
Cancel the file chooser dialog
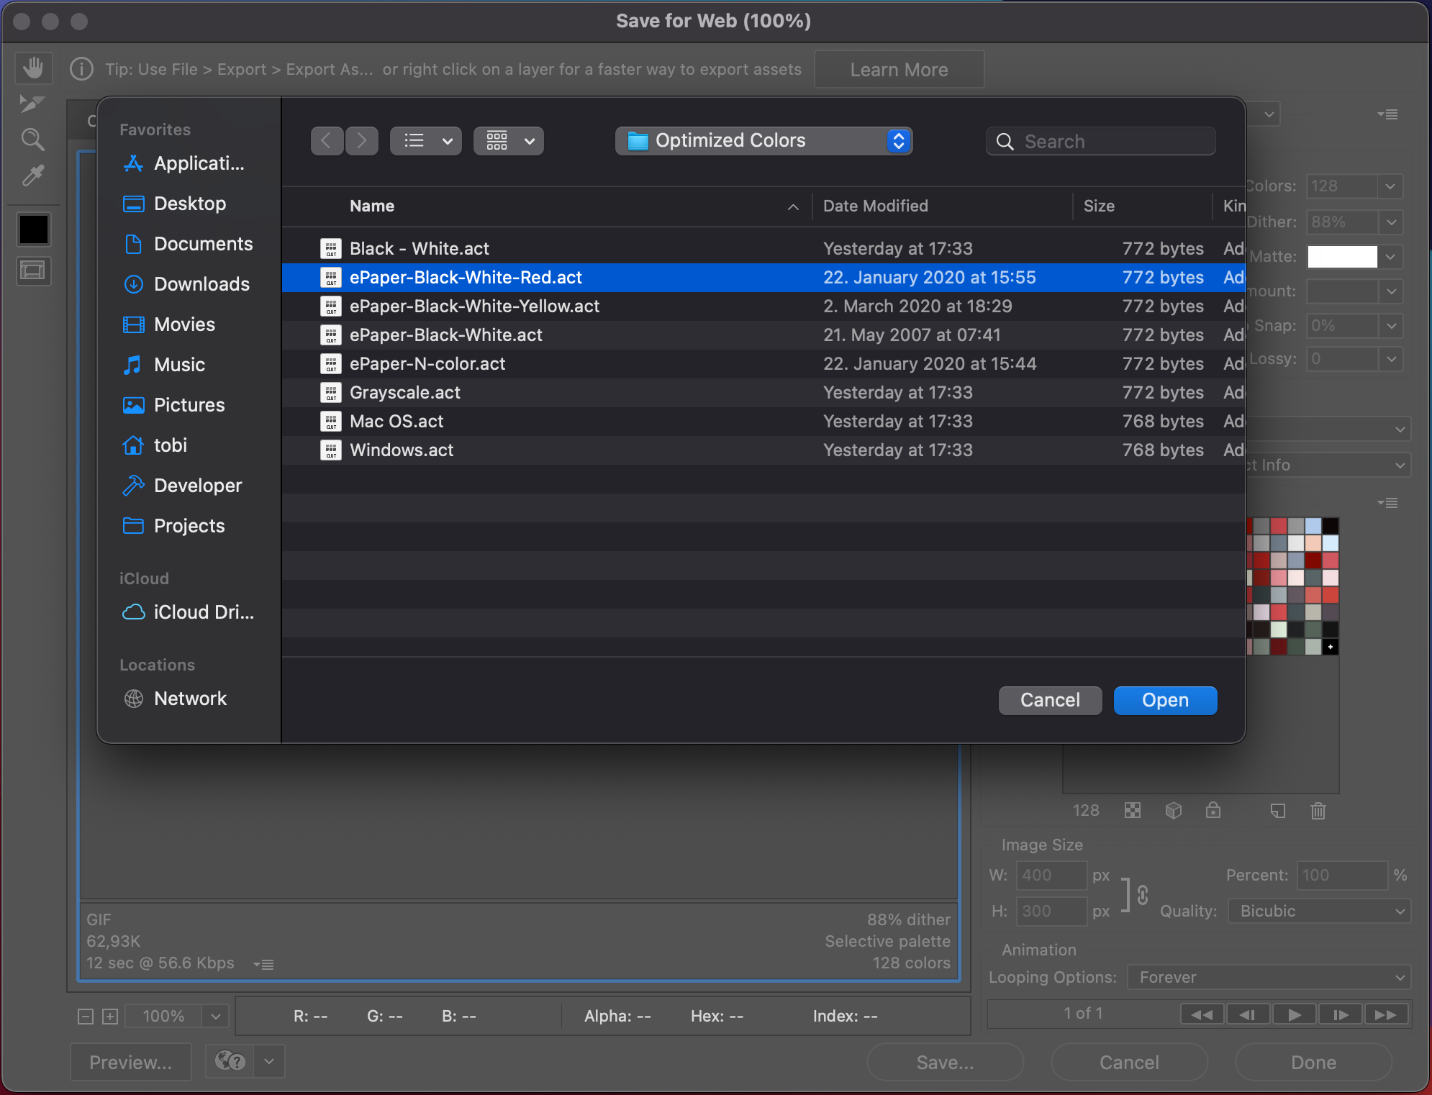coord(1049,700)
